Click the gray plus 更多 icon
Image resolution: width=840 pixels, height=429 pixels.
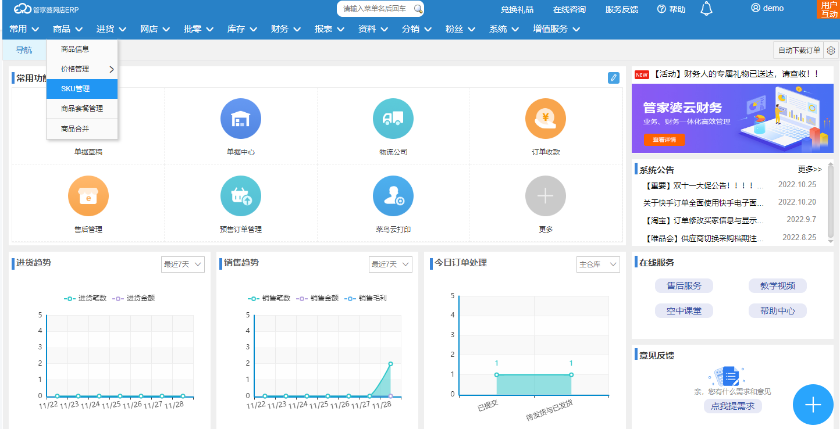(x=545, y=196)
